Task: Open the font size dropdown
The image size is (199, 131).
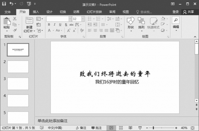Action: click(83, 19)
